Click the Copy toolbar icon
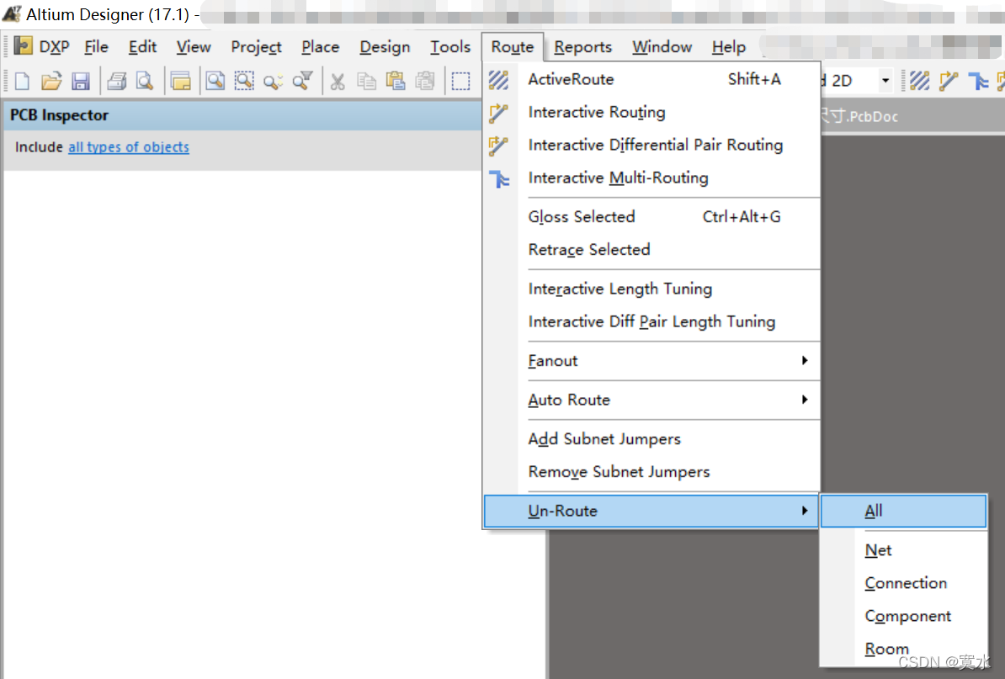Screen dimensions: 1005x679 (x=367, y=82)
